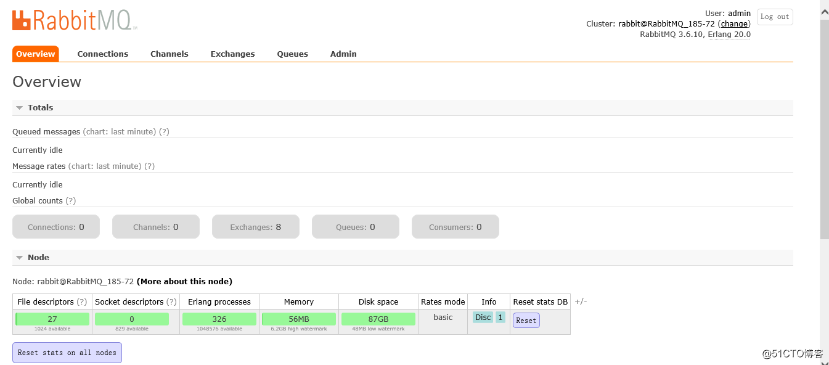Click the vertical scrollbar thumb

pos(824,129)
